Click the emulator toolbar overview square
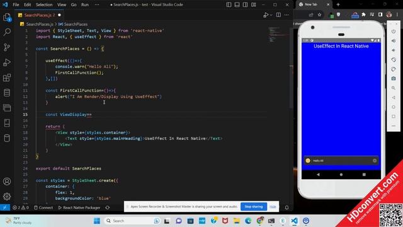Image resolution: width=403 pixels, height=227 pixels. pyautogui.click(x=394, y=116)
